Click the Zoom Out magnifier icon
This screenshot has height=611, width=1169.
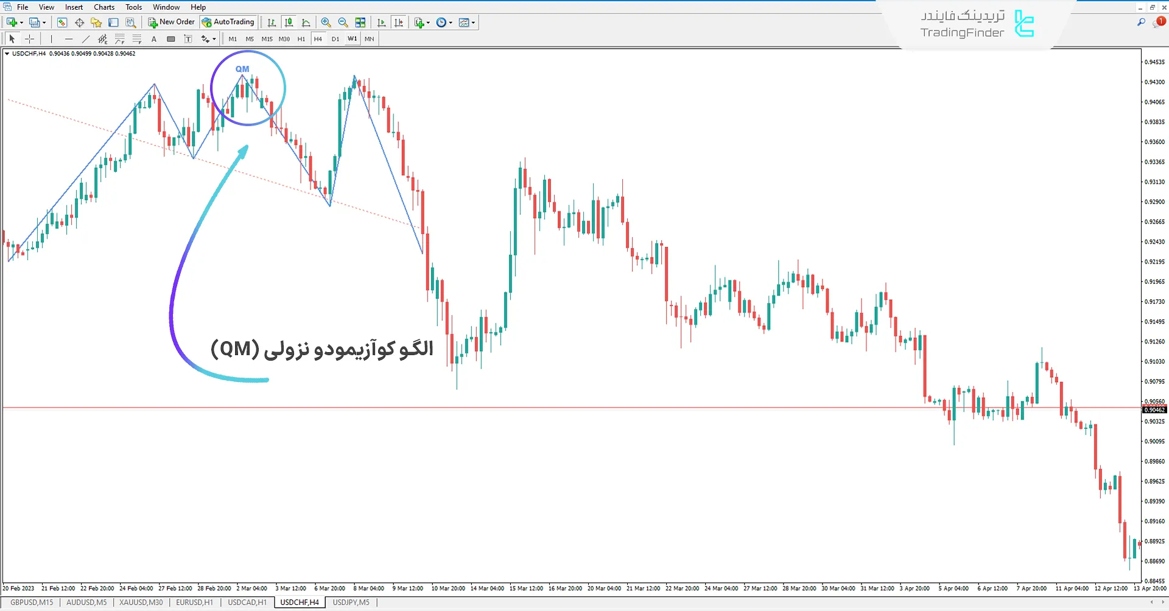tap(343, 23)
